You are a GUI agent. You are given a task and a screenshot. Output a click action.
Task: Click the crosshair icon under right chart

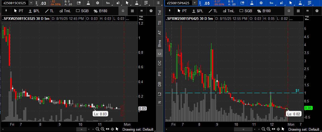[278, 129]
